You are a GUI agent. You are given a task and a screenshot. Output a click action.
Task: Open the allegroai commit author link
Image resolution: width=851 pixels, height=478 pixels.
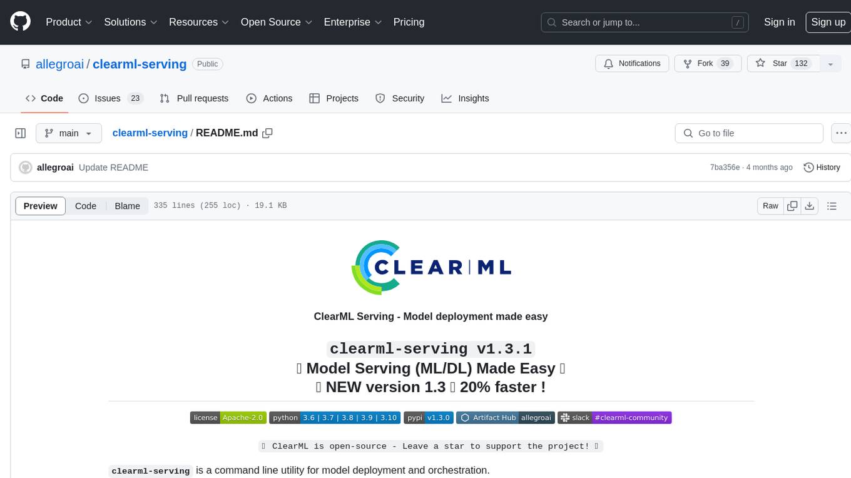point(56,168)
